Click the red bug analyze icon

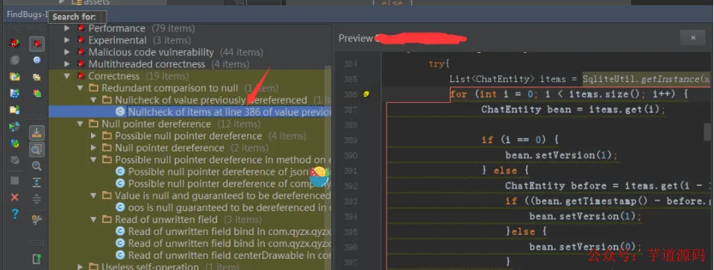(x=15, y=44)
